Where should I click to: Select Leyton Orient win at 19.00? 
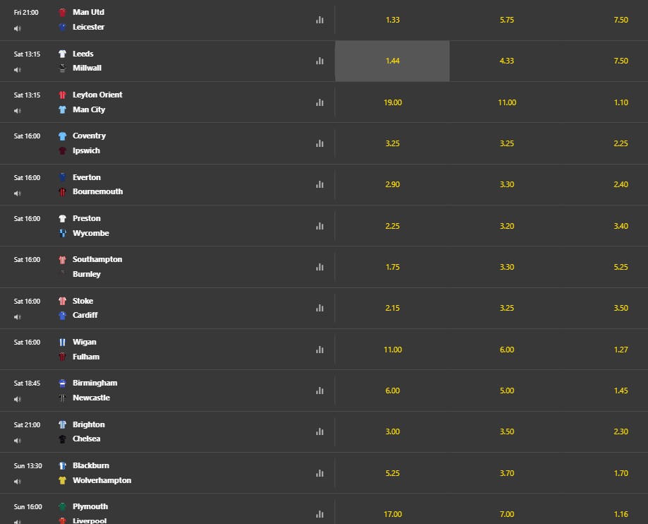pyautogui.click(x=392, y=102)
